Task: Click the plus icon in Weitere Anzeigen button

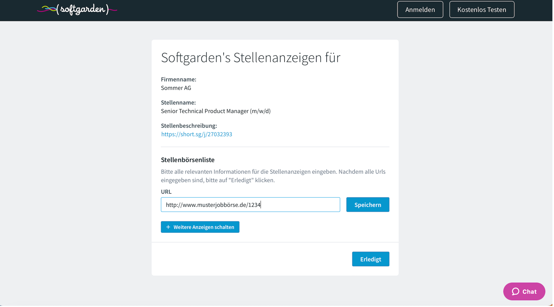Action: [168, 227]
